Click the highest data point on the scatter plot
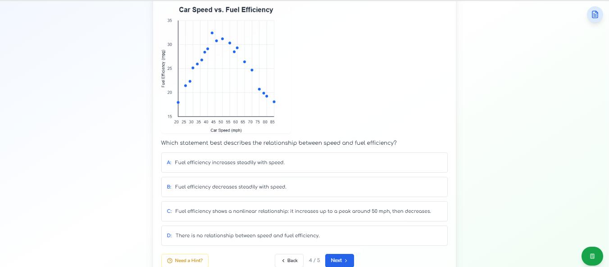609x267 pixels. pyautogui.click(x=212, y=33)
